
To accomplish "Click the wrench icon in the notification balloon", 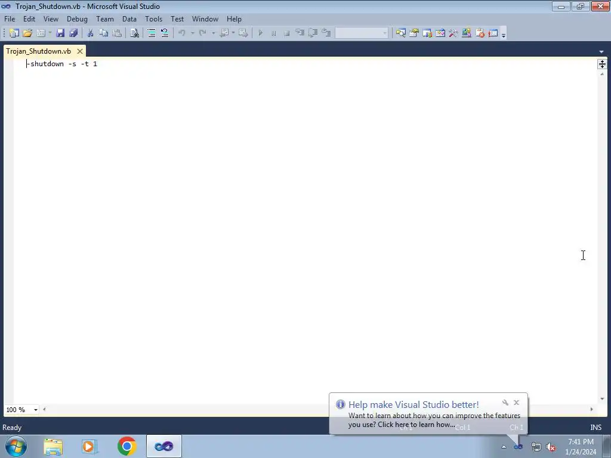I will 505,403.
